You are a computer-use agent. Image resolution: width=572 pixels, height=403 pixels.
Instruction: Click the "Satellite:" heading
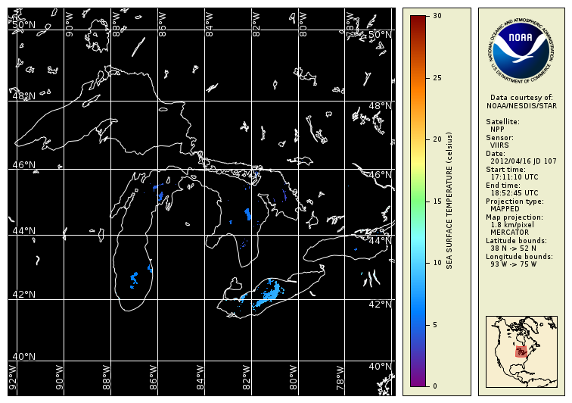click(502, 122)
